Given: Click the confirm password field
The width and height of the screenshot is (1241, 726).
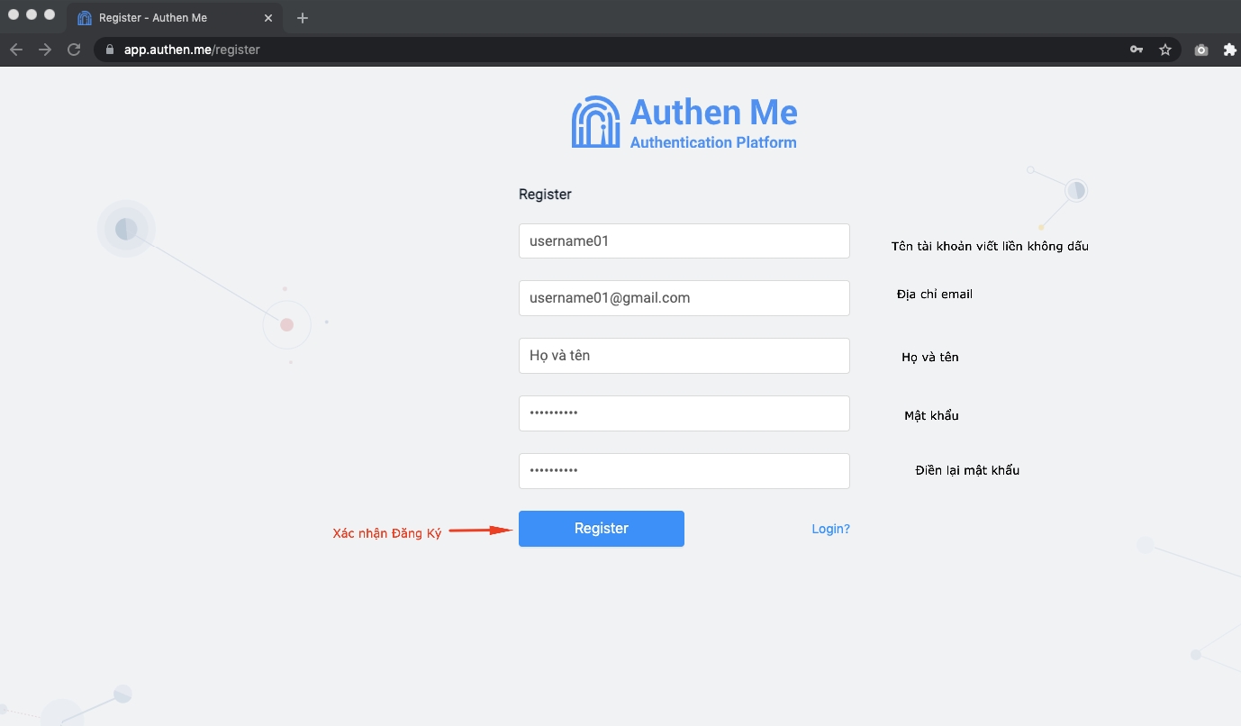Looking at the screenshot, I should coord(684,471).
